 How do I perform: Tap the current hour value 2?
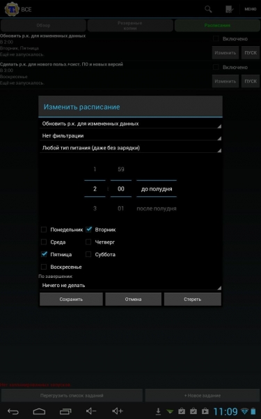pyautogui.click(x=95, y=189)
